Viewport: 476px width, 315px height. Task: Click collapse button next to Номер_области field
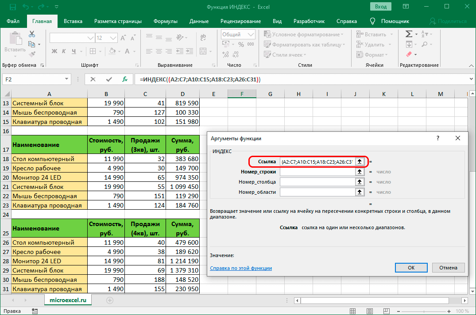[x=360, y=192]
